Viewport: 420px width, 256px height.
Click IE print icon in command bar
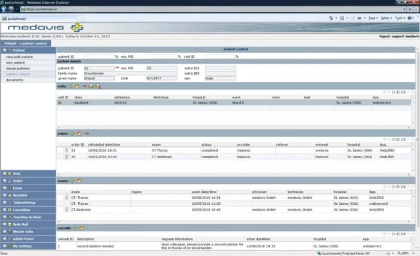point(360,18)
